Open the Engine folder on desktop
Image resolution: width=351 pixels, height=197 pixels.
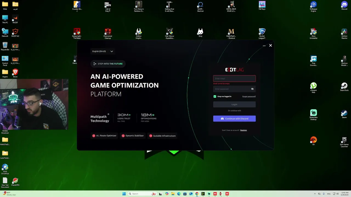tap(5, 73)
